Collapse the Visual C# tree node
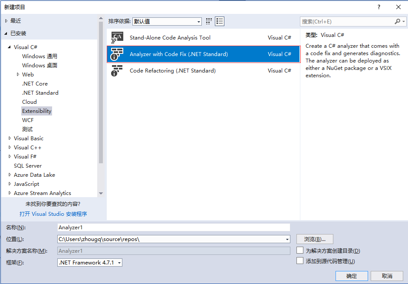408x284 pixels. click(x=10, y=47)
